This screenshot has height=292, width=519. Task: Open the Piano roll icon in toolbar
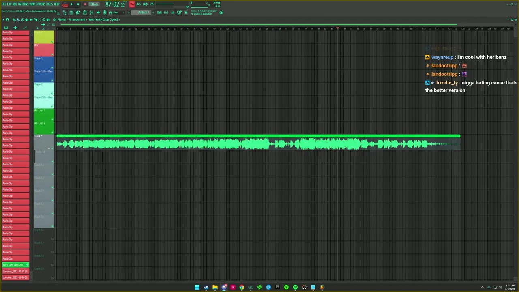[x=78, y=13]
